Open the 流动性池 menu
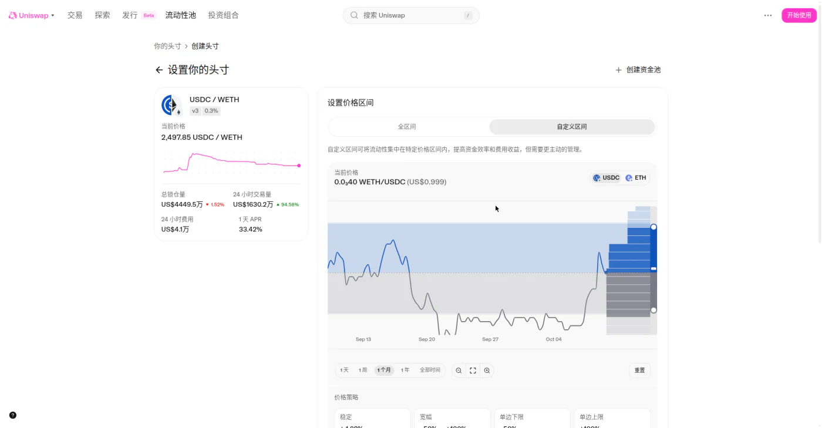This screenshot has width=822, height=428. click(x=180, y=15)
